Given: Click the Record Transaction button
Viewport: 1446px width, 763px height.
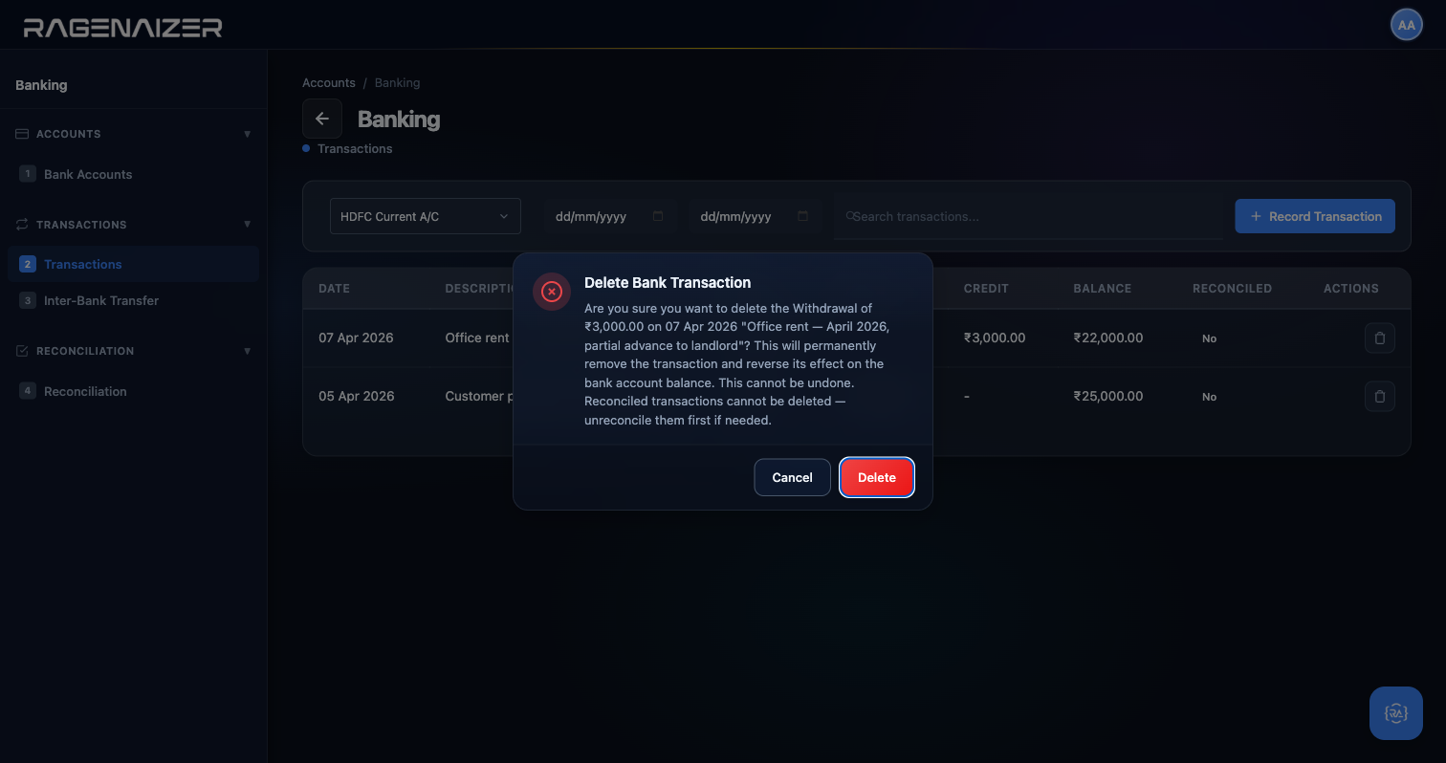Looking at the screenshot, I should pyautogui.click(x=1315, y=216).
